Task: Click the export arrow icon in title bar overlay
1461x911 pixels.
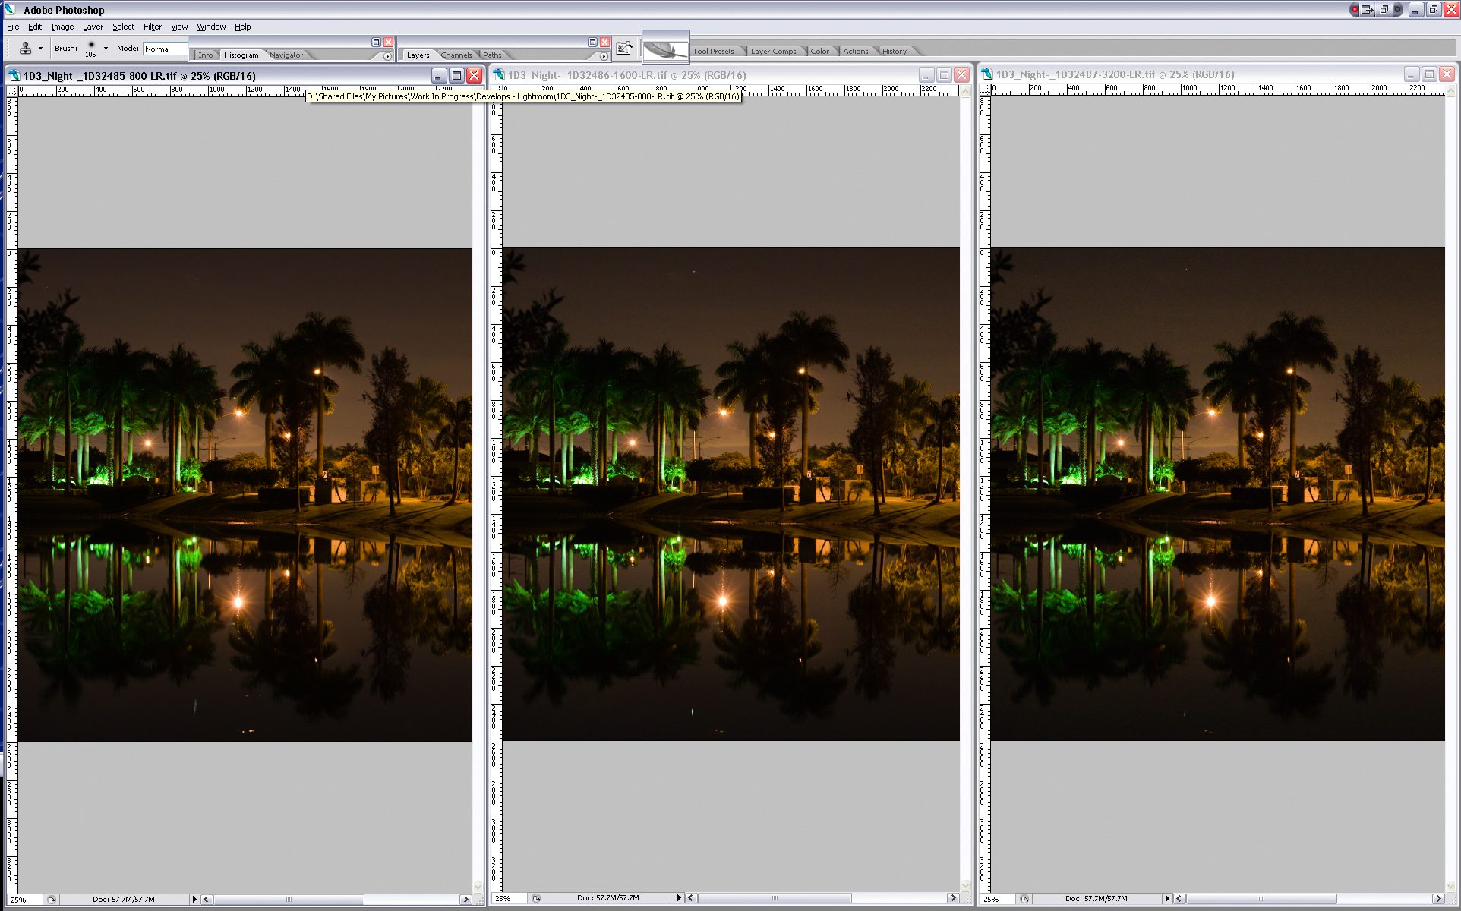Action: pos(1368,10)
